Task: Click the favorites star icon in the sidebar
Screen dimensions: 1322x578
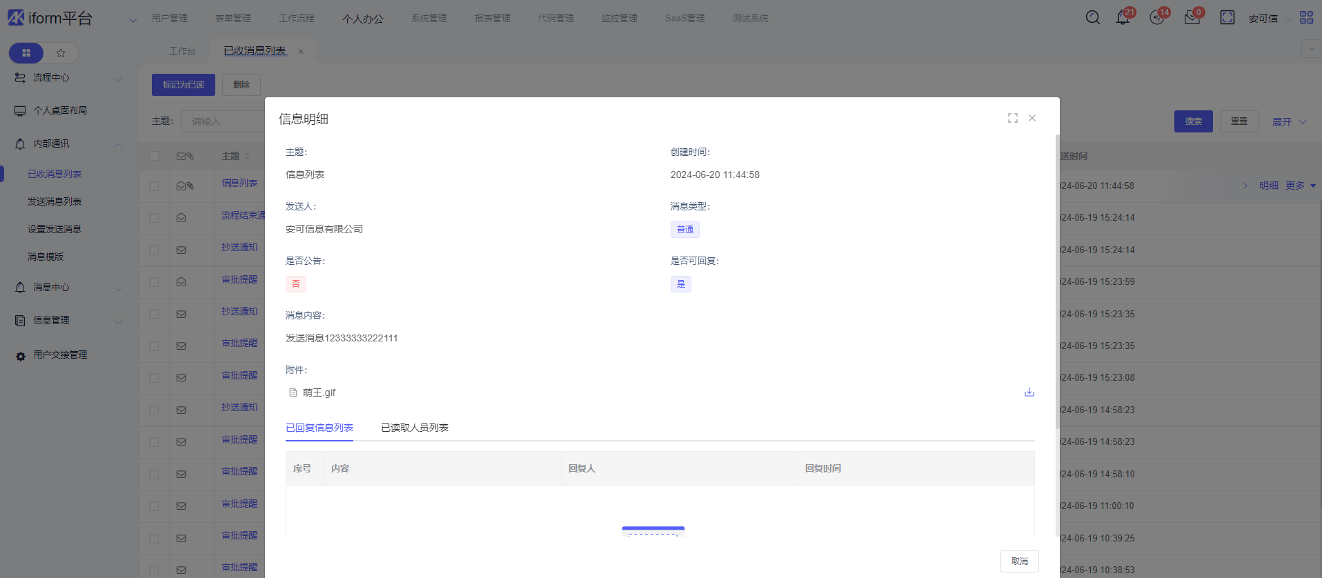Action: 61,53
